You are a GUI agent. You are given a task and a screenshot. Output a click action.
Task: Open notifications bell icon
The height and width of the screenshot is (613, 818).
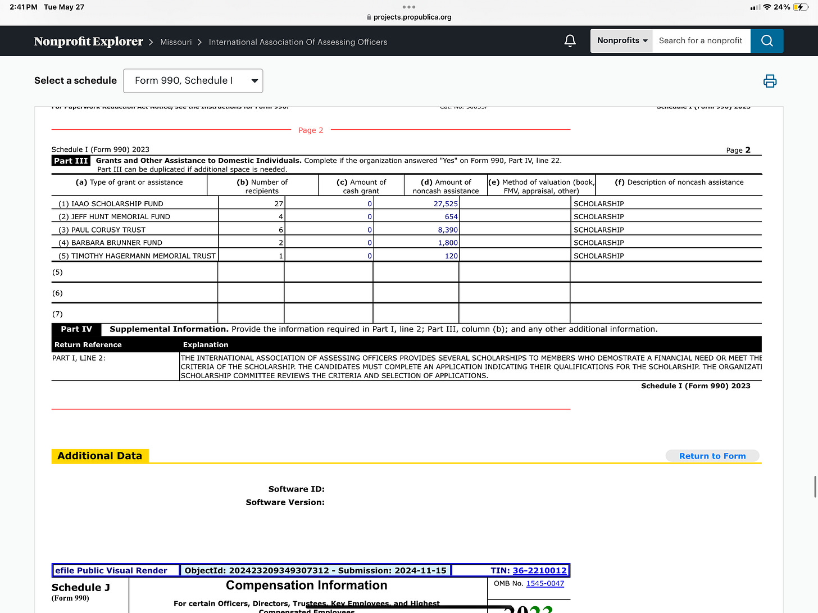(x=570, y=41)
